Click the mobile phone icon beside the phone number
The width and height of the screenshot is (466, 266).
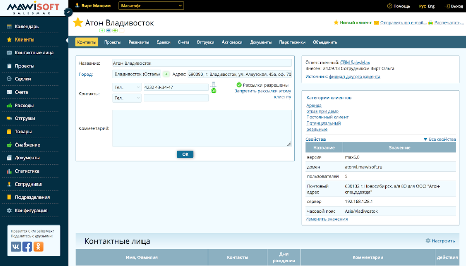pyautogui.click(x=213, y=85)
